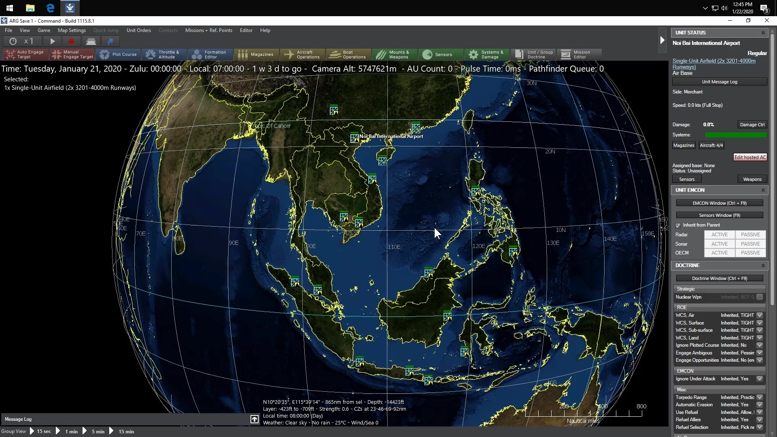Screen dimensions: 777x437
Task: Open the WCS, Sub-surface dropdown
Action: [x=760, y=330]
